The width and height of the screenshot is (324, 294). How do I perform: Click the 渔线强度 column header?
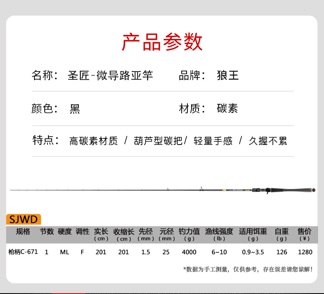tap(219, 234)
